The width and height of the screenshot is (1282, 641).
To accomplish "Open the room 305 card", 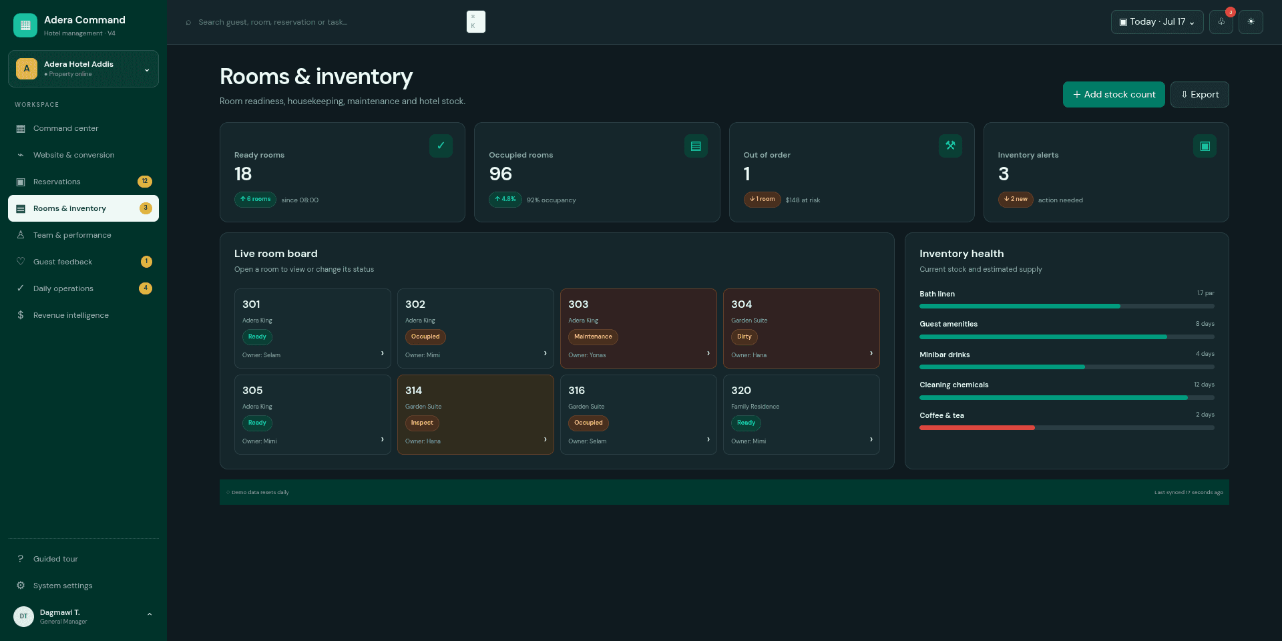I will click(x=312, y=415).
